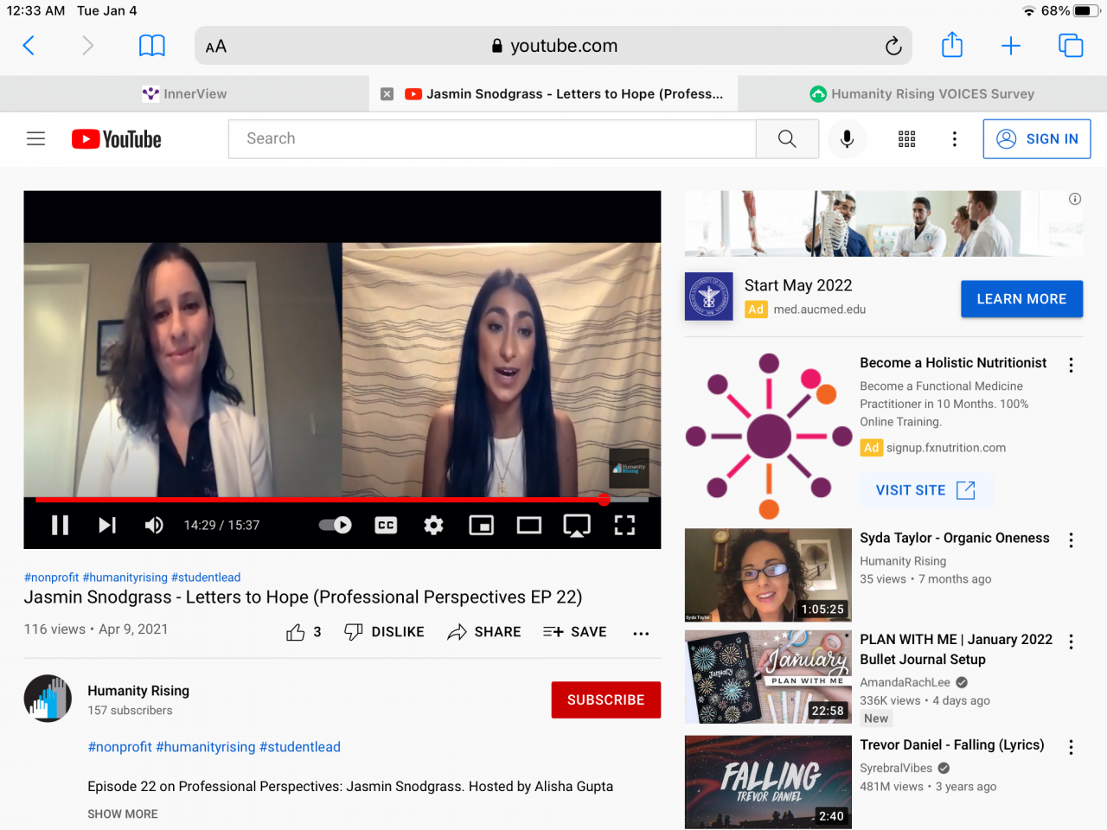This screenshot has width=1107, height=830.
Task: Go back using Safari's back arrow
Action: [x=29, y=46]
